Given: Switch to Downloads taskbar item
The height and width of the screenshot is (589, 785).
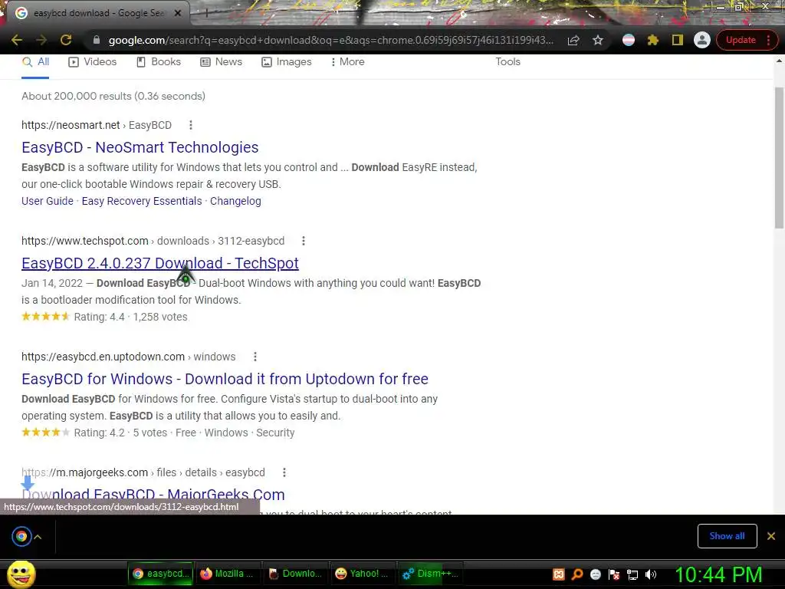Looking at the screenshot, I should pyautogui.click(x=295, y=574).
